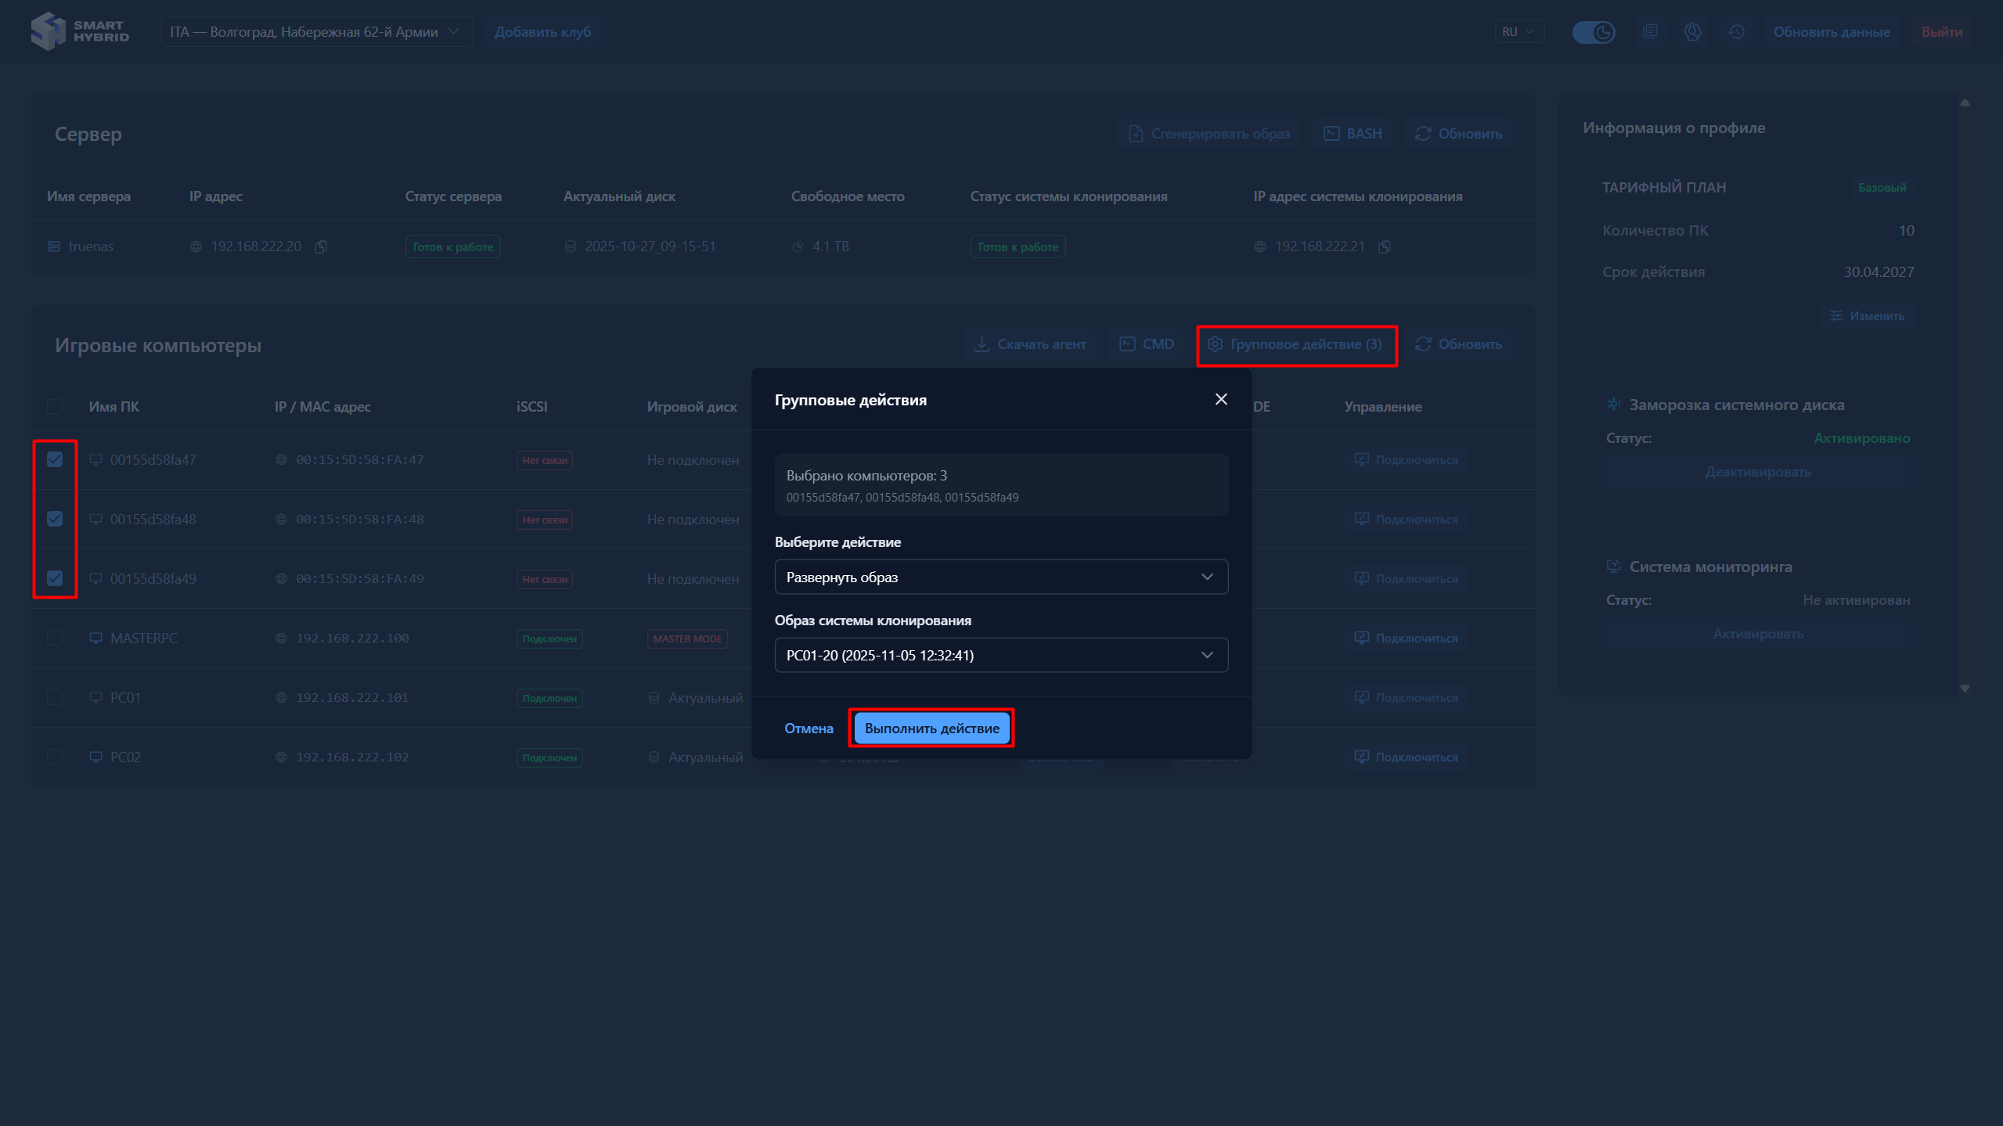The image size is (2003, 1126).
Task: Copy cloning system IP 192.168.222.21
Action: point(1385,246)
